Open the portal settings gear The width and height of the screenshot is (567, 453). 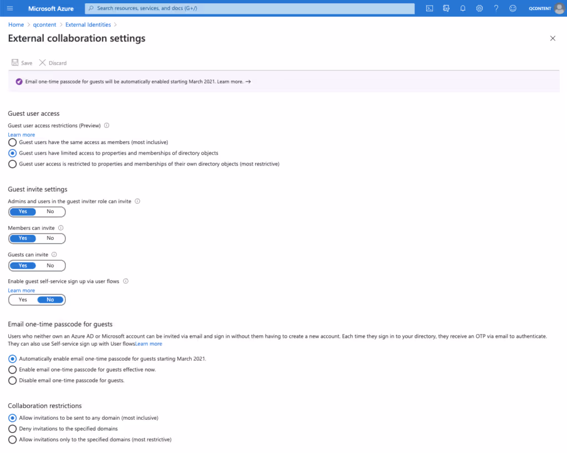(480, 8)
